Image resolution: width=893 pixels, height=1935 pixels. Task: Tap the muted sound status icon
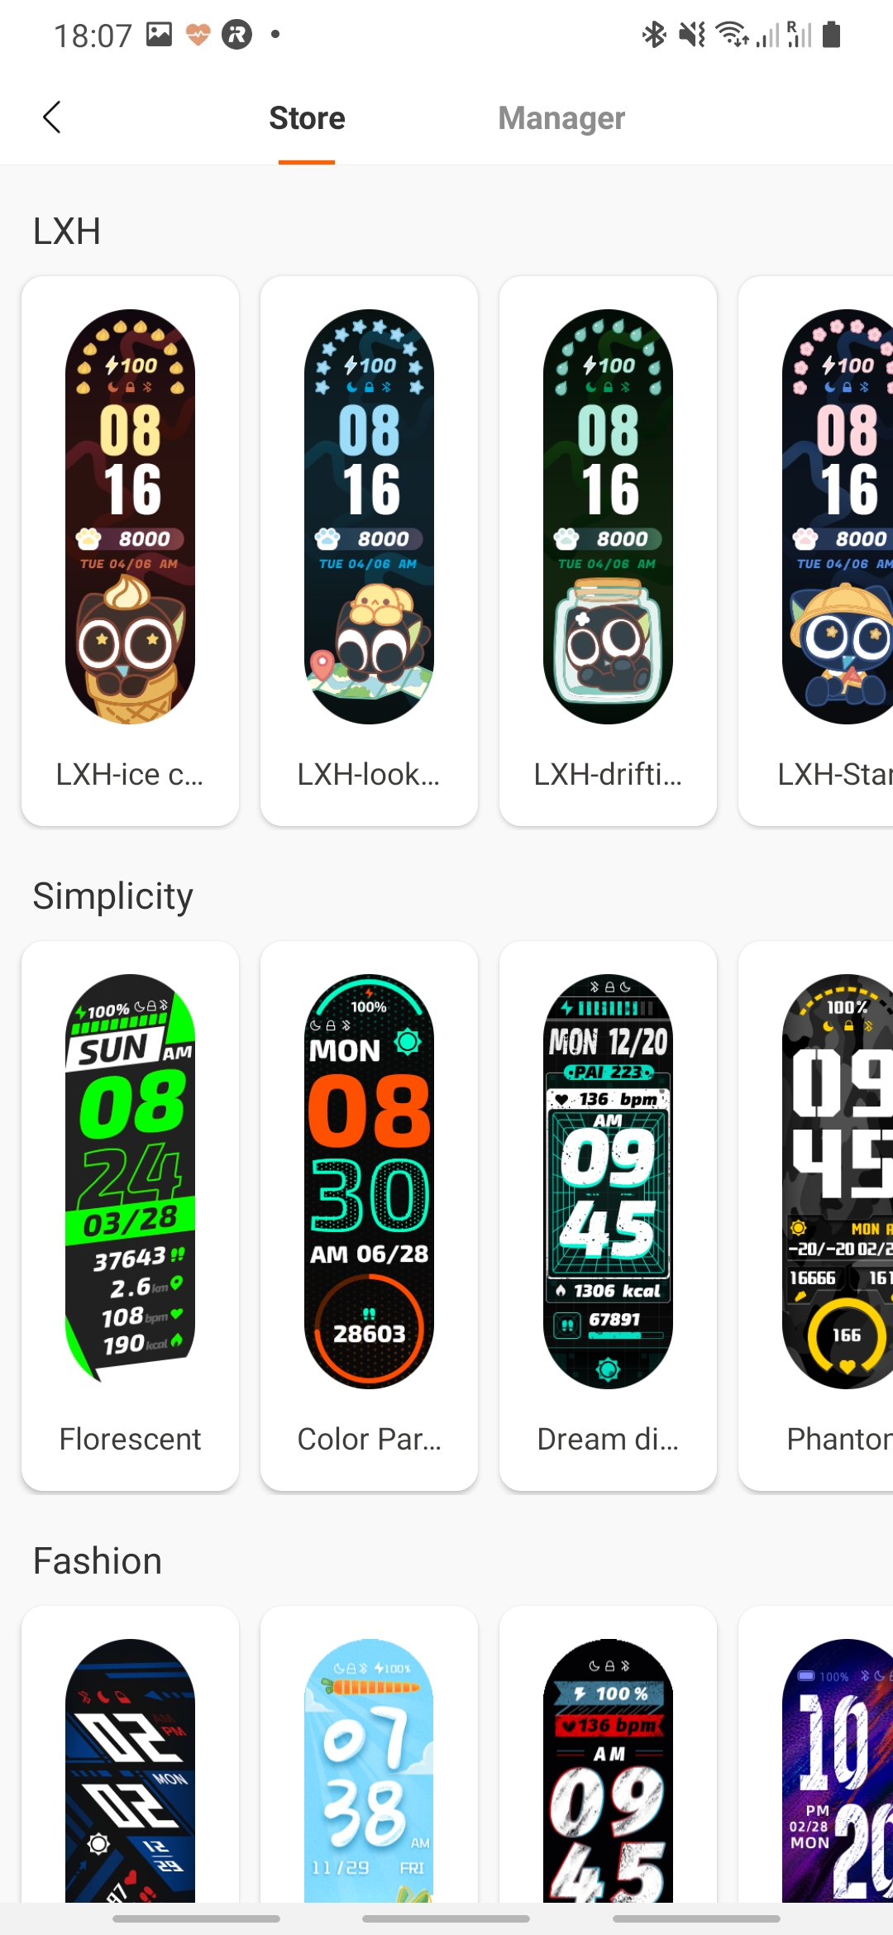click(692, 35)
